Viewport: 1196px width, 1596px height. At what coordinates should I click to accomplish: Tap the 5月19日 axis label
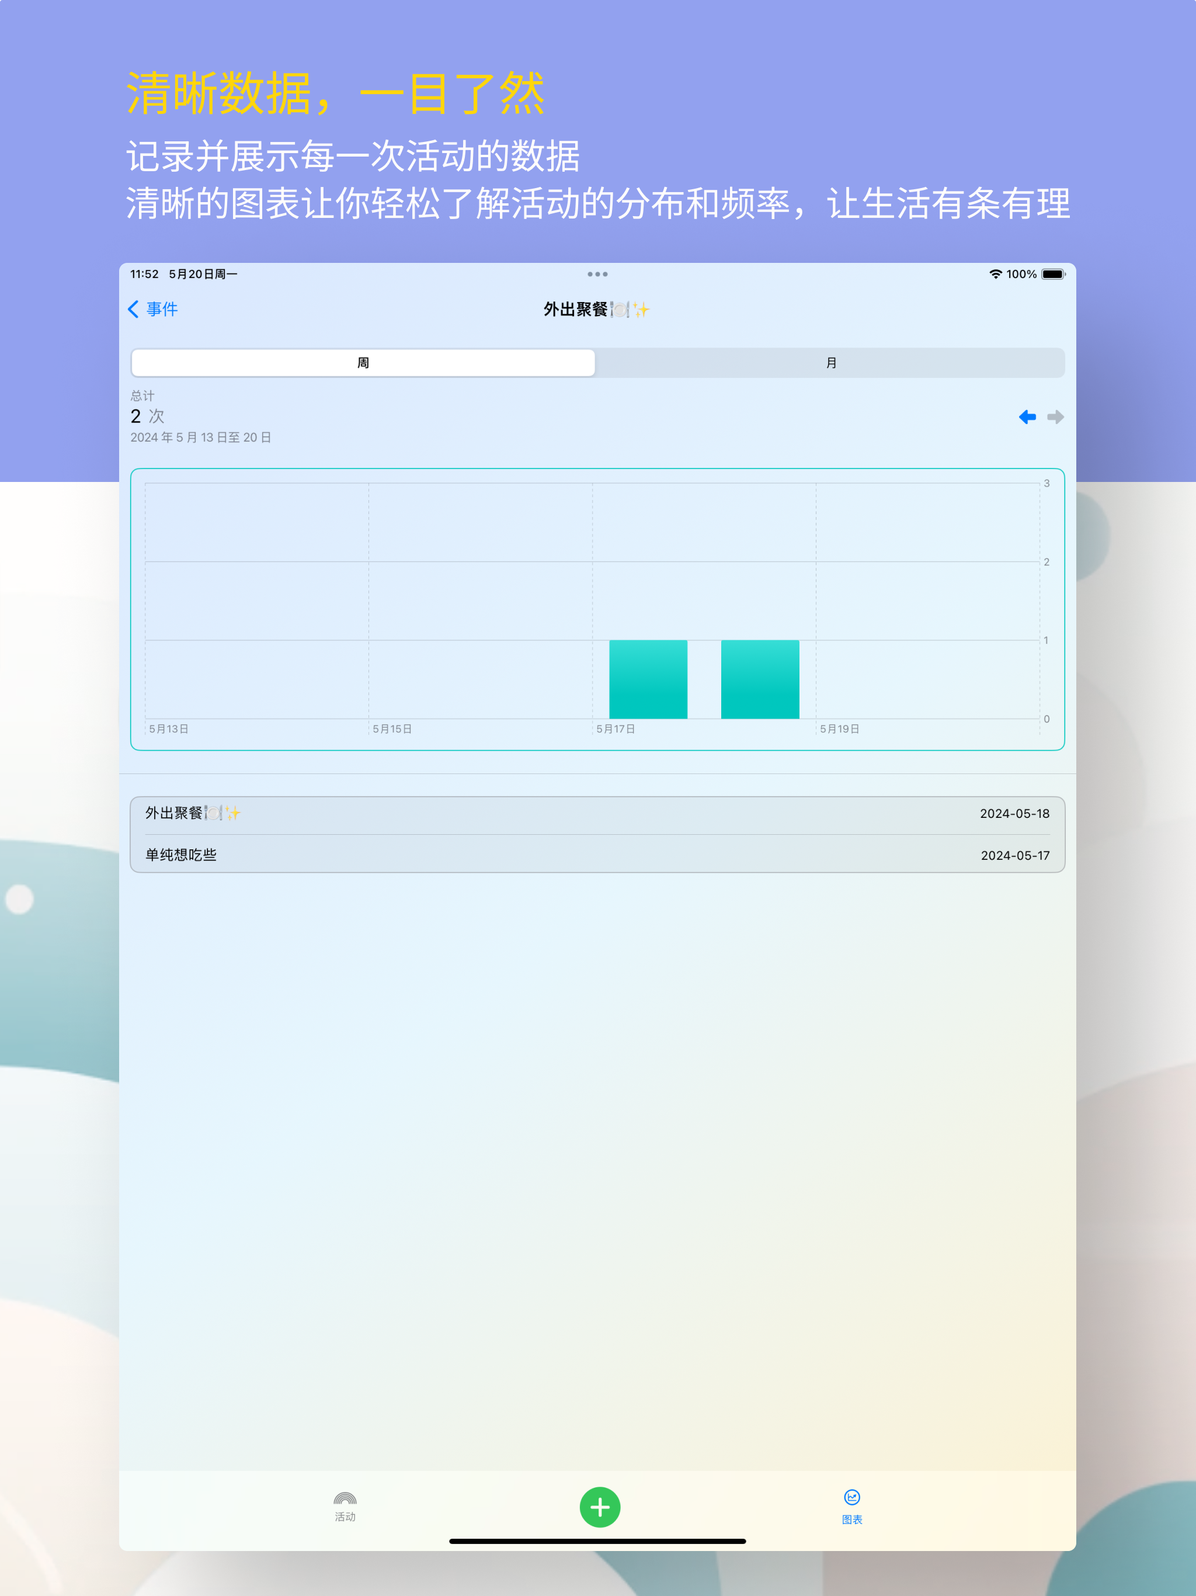(x=840, y=728)
